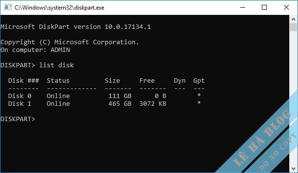Click the empty DISKPART> prompt line
Screen dimensions: 298x173
click(18, 119)
